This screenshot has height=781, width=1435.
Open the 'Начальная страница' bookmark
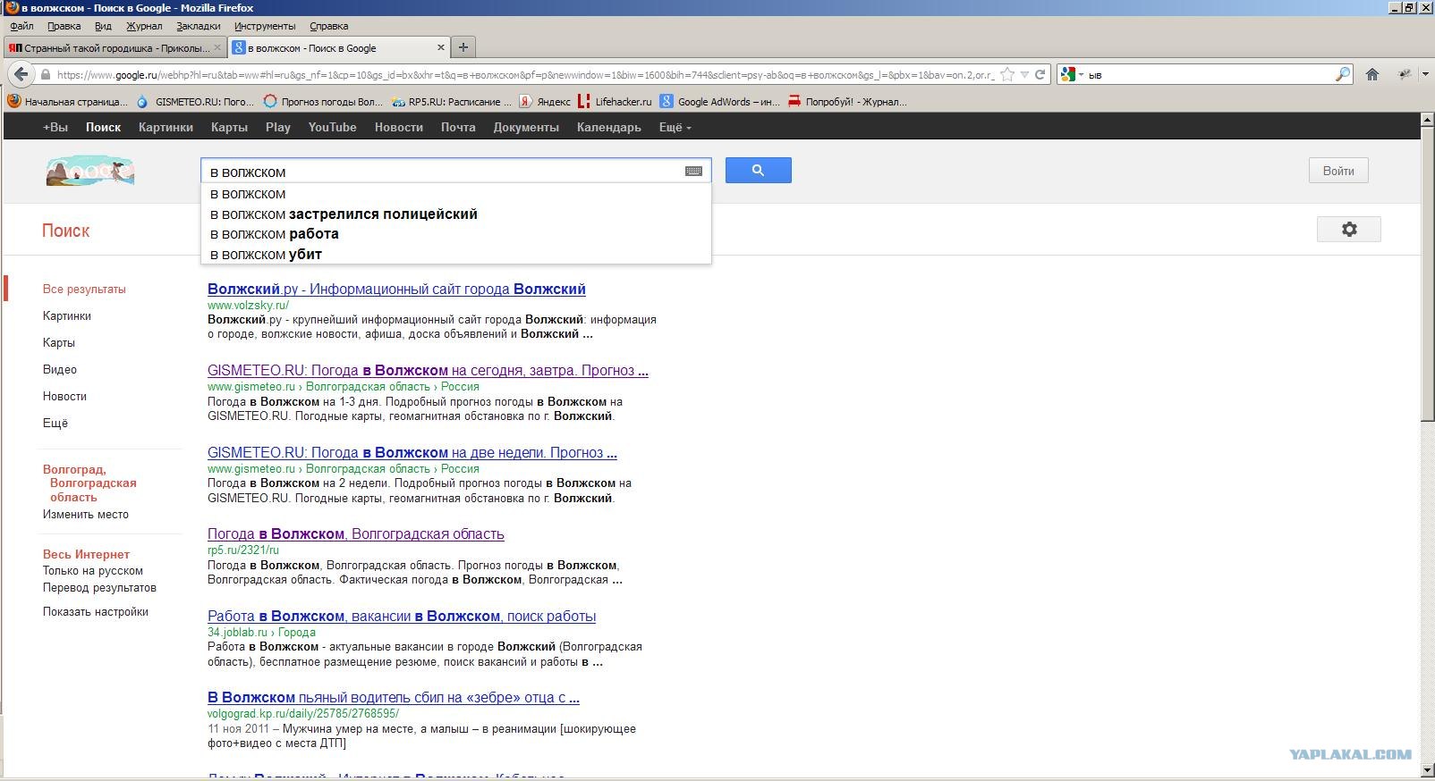click(x=68, y=102)
